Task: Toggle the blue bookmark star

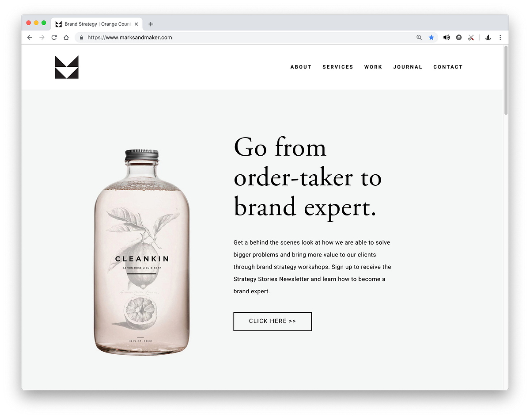Action: pyautogui.click(x=432, y=38)
